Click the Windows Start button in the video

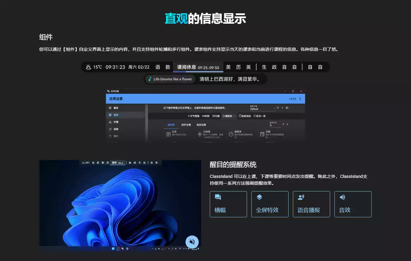[113, 248]
